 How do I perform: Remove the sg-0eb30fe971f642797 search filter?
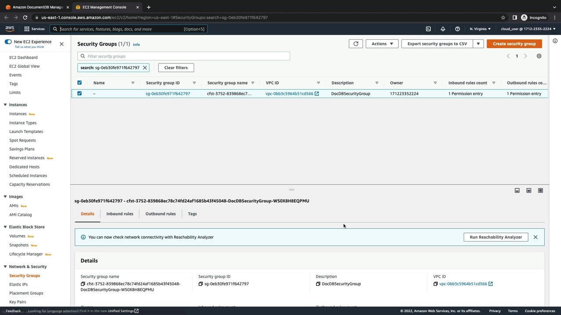pos(145,68)
